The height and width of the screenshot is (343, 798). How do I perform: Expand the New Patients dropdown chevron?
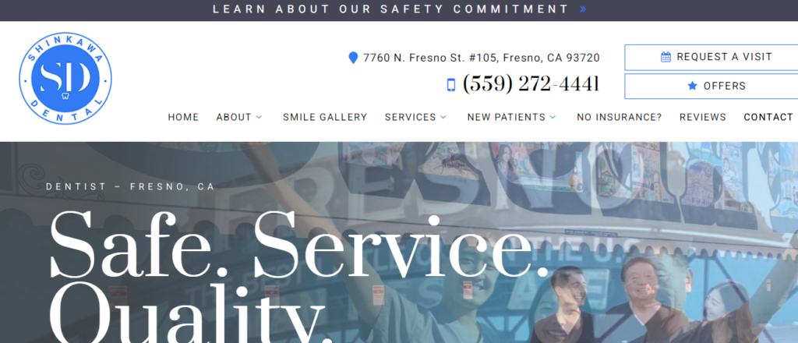tap(553, 117)
